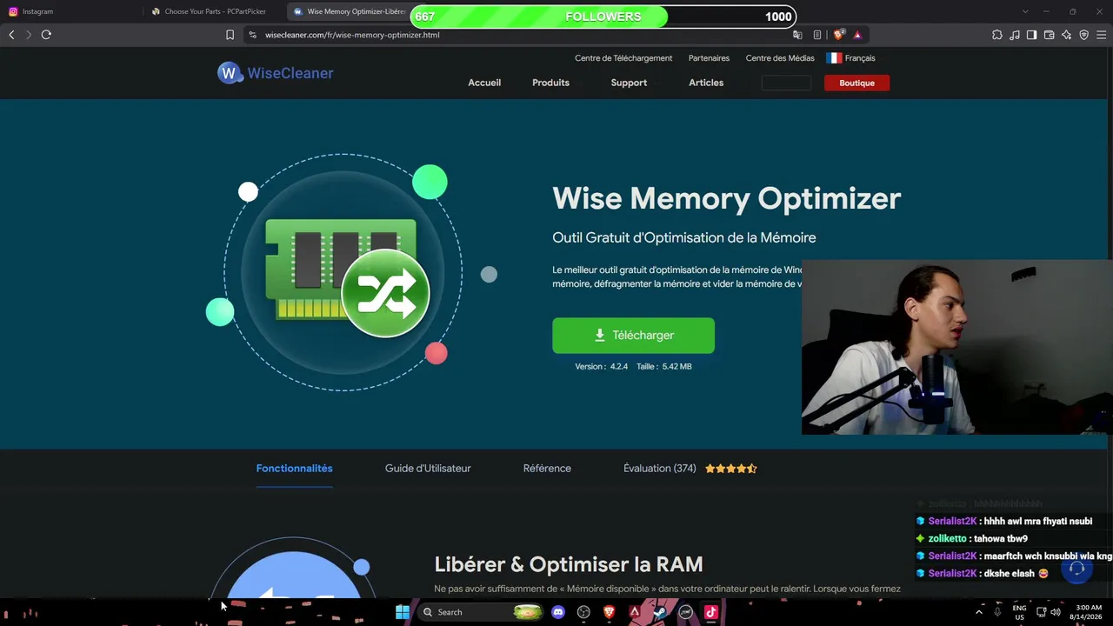Screen dimensions: 1113x626
Task: Open the Brave VPN shield icon
Action: click(1083, 35)
